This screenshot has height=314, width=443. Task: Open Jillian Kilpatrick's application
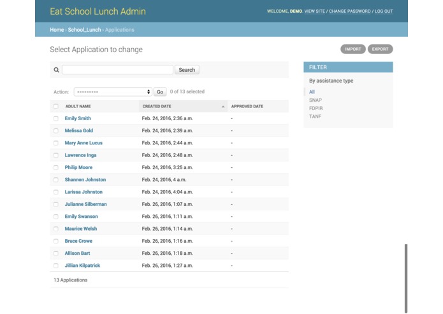[82, 265]
